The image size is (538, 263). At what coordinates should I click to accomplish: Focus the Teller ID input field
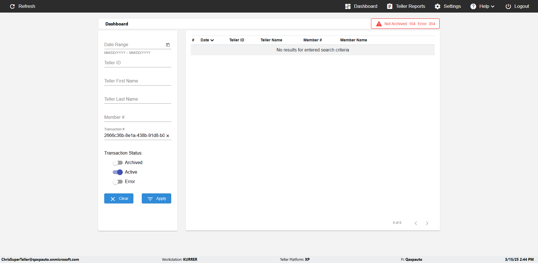pyautogui.click(x=138, y=63)
